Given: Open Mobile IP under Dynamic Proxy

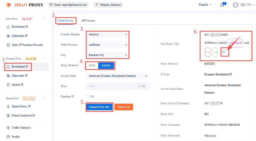Looking at the screenshot, I should point(17,85).
